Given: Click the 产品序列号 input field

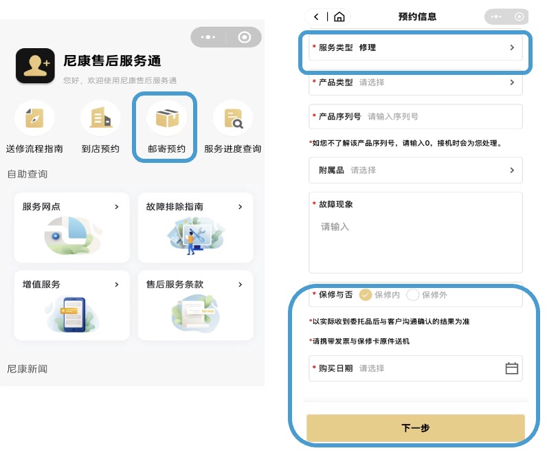Looking at the screenshot, I should click(x=440, y=117).
